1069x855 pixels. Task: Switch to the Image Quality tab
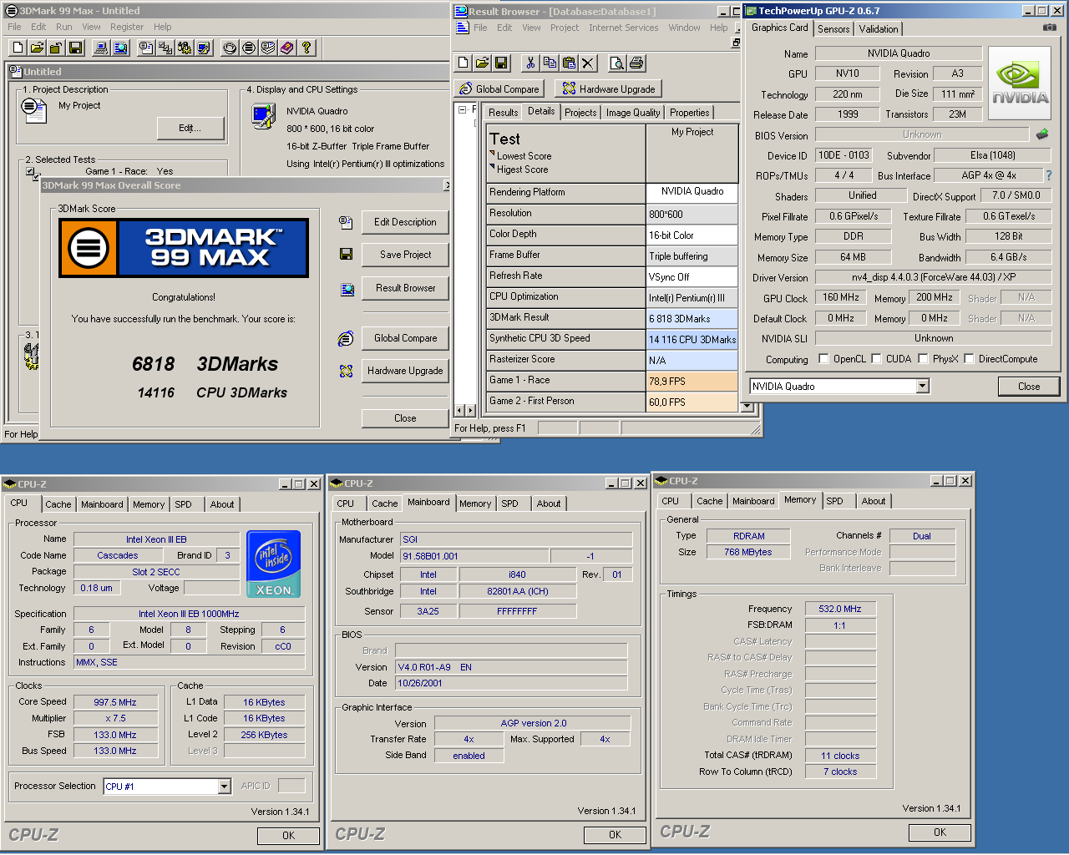[x=633, y=112]
